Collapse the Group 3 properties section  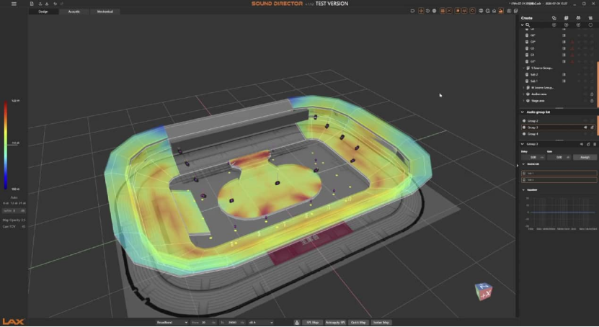click(x=523, y=144)
